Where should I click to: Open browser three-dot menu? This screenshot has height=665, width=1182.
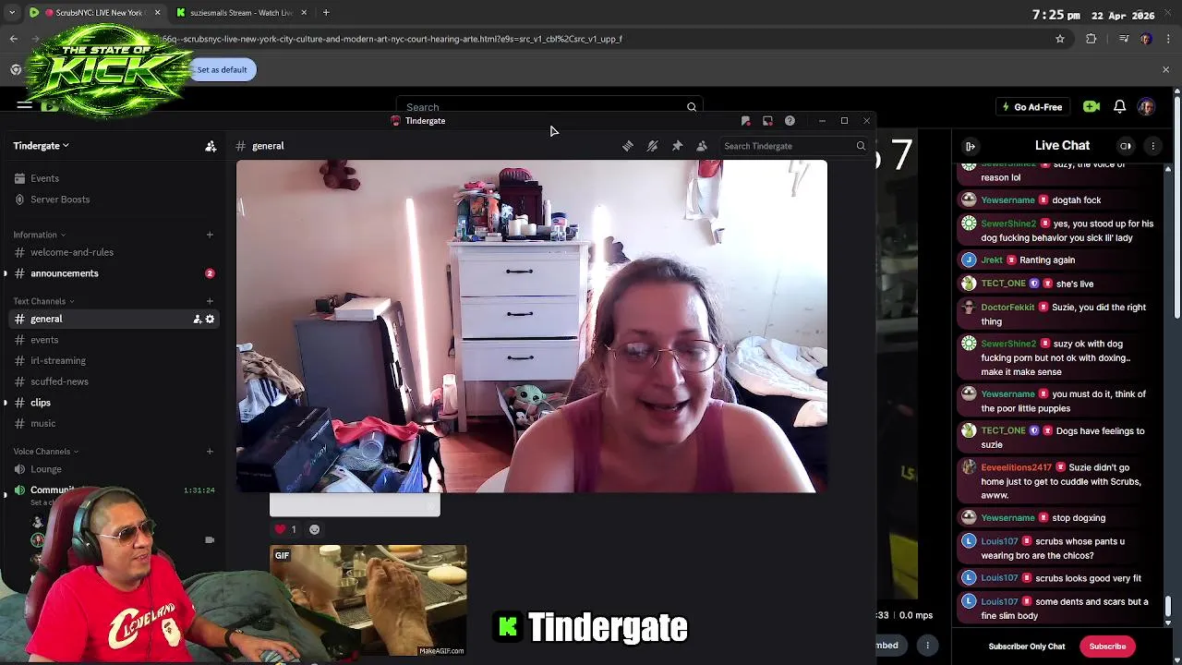[1168, 39]
